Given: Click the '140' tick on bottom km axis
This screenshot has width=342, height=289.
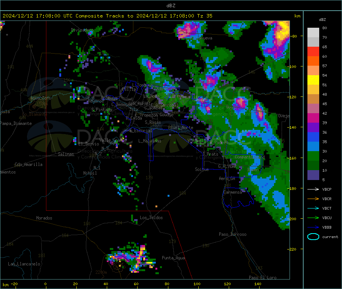Looking at the screenshot, I should (258, 284).
